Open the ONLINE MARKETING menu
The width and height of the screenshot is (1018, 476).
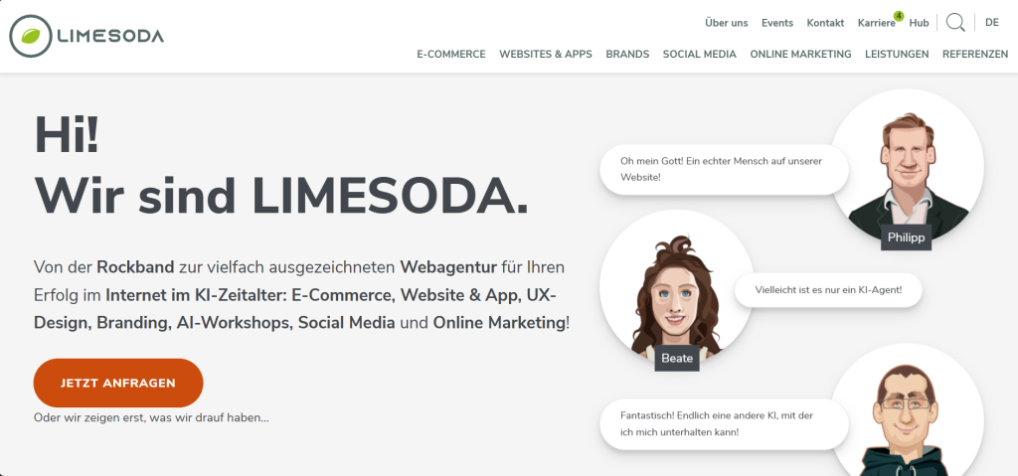point(800,55)
